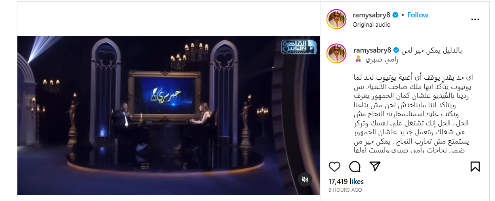Screen dimensions: 495x201
Task: Like the post with the heart icon
Action: click(334, 167)
